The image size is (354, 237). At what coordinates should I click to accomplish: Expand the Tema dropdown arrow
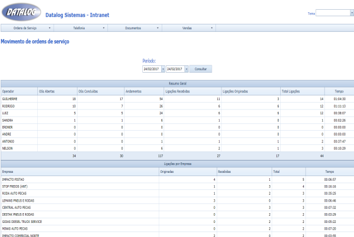(x=352, y=13)
